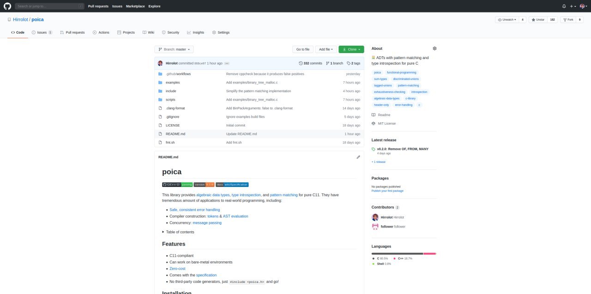Open the fmt.sh file
The height and width of the screenshot is (294, 591).
170,142
